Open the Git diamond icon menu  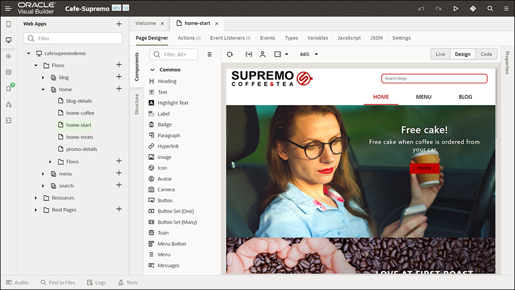pyautogui.click(x=473, y=9)
